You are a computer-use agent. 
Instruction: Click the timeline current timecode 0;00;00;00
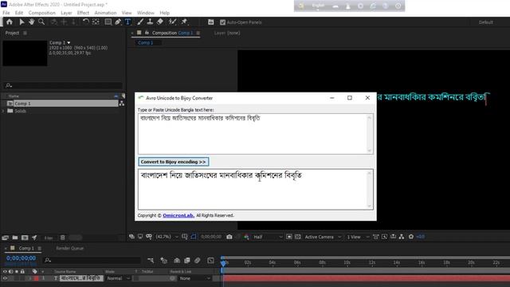click(22, 258)
